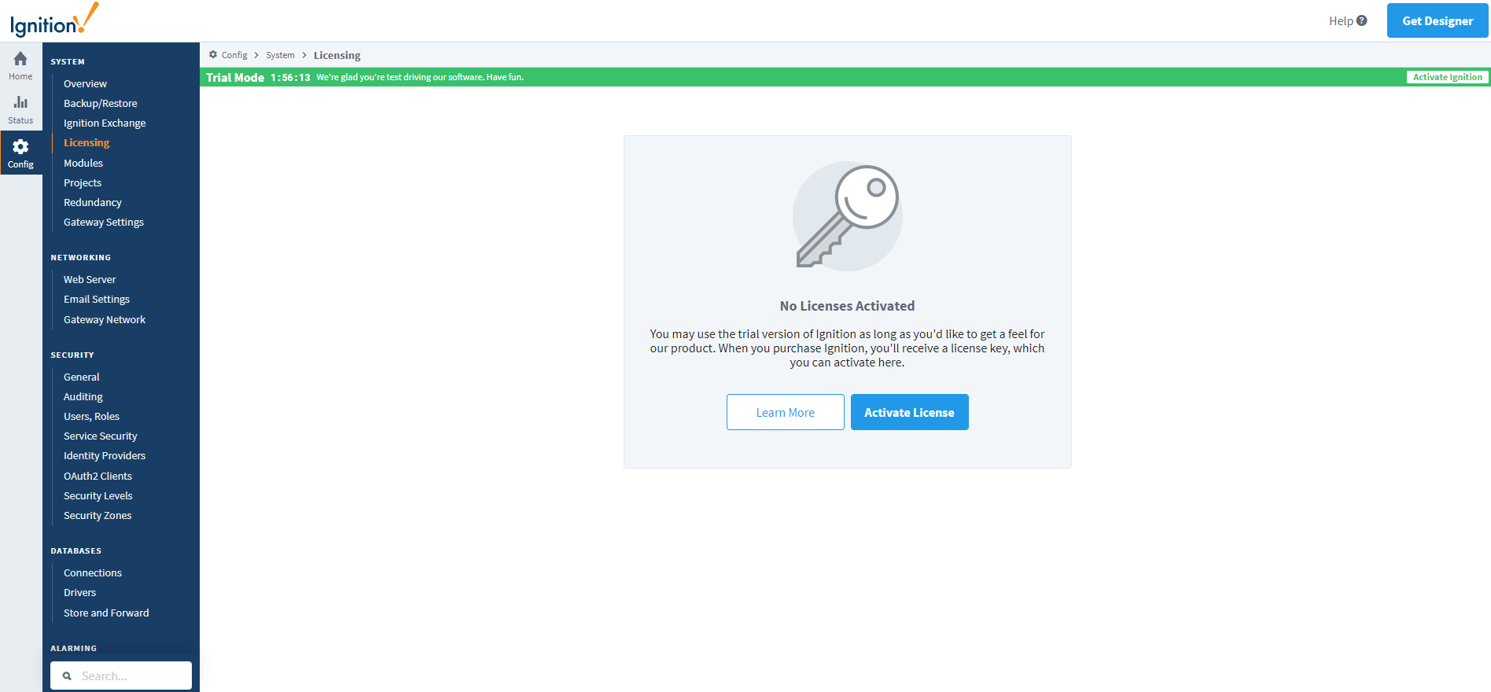The height and width of the screenshot is (692, 1491).
Task: Open Users, Roles under Security
Action: tap(91, 417)
